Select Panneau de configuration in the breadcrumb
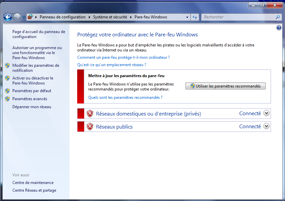This screenshot has height=201, width=285. pyautogui.click(x=62, y=17)
